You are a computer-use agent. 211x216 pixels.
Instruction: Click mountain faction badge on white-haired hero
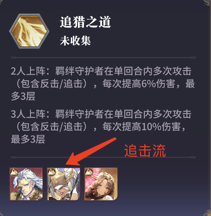14,172
